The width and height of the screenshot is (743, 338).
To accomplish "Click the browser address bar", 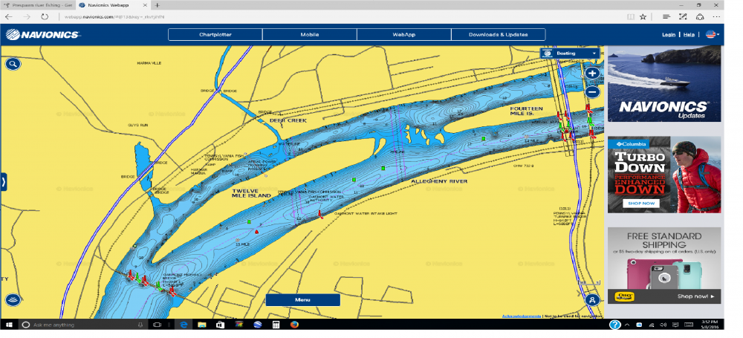I will pyautogui.click(x=341, y=16).
